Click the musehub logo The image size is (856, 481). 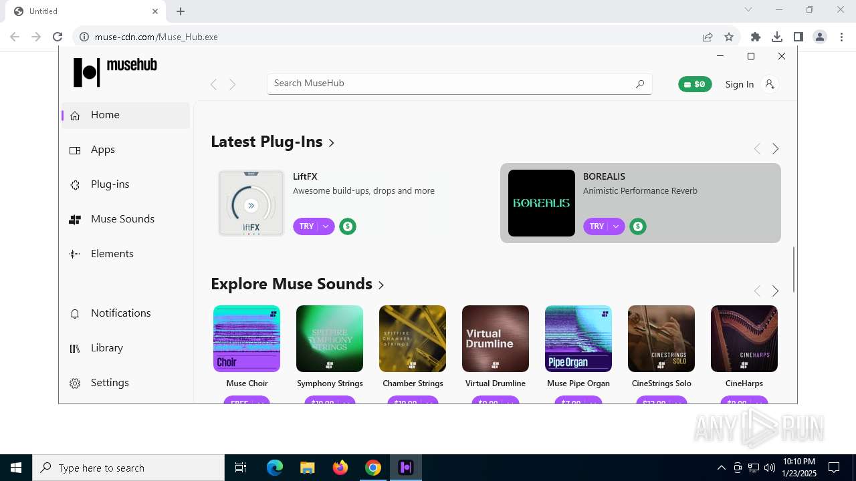click(x=115, y=71)
